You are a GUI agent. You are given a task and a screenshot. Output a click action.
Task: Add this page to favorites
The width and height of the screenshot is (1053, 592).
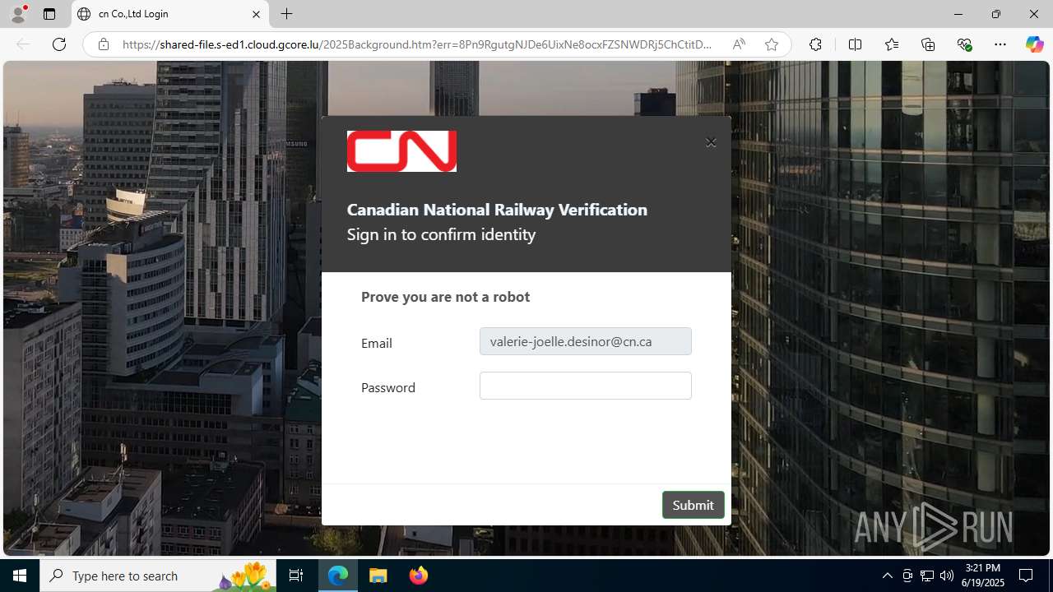tap(772, 44)
